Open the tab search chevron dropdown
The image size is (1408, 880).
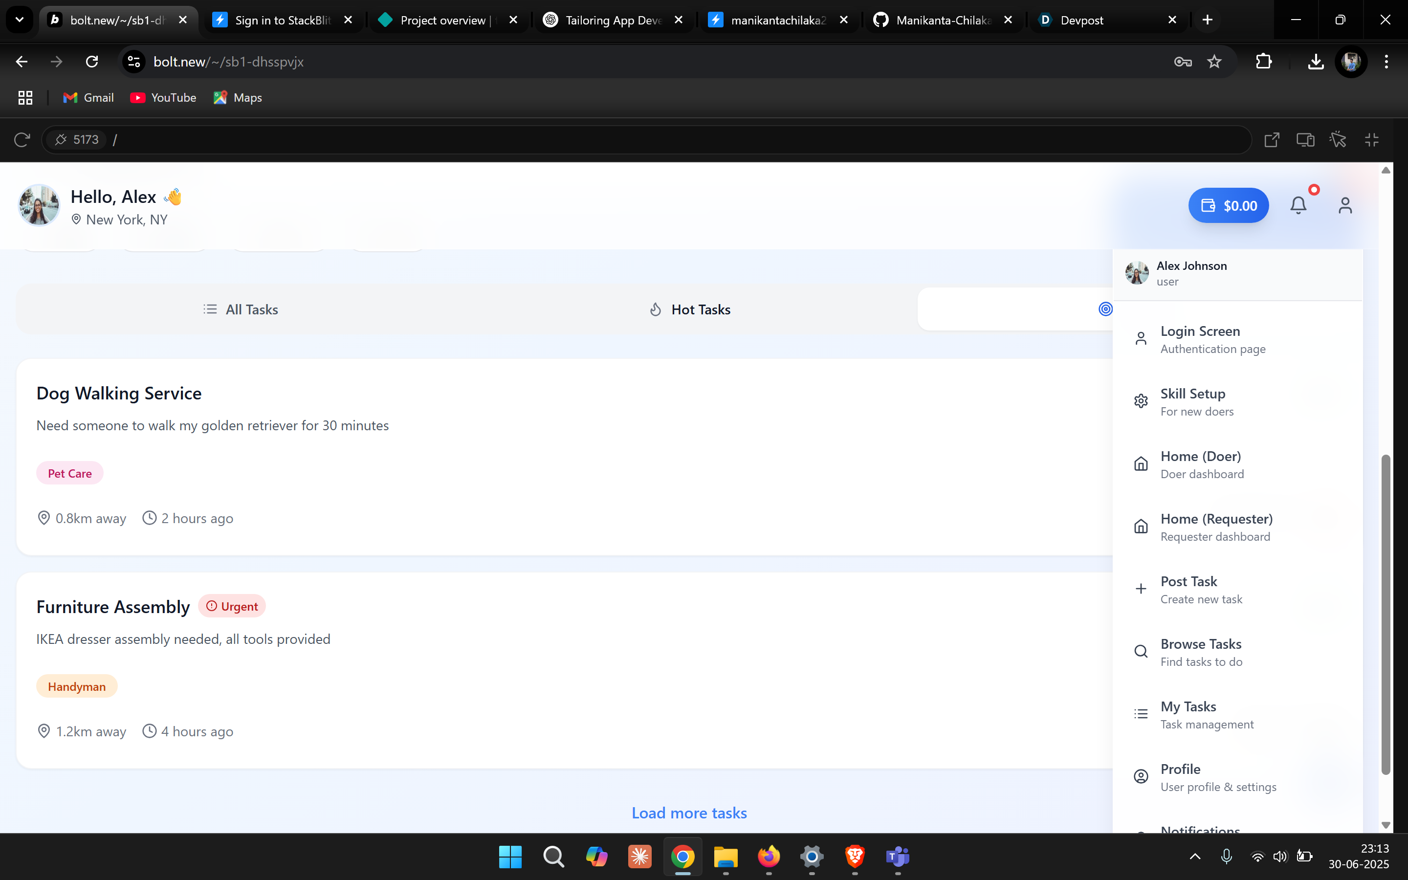pyautogui.click(x=19, y=20)
